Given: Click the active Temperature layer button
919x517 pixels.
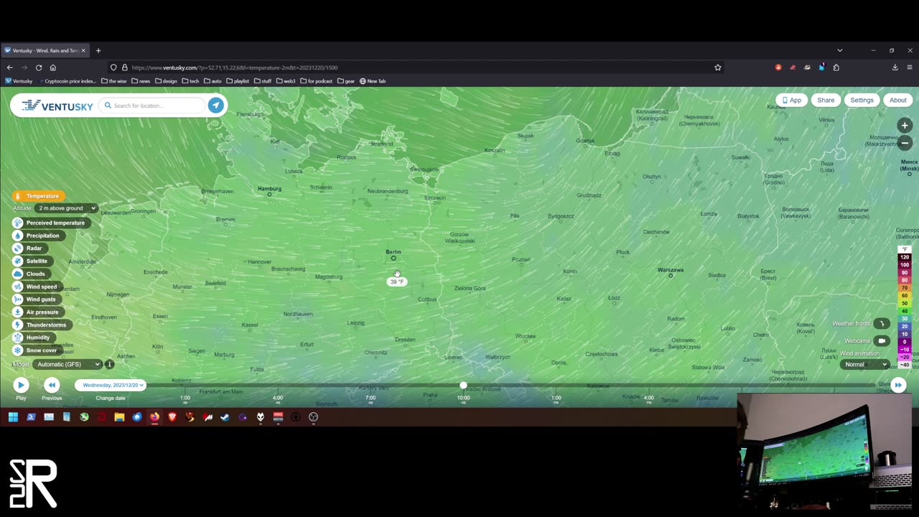Looking at the screenshot, I should (38, 196).
